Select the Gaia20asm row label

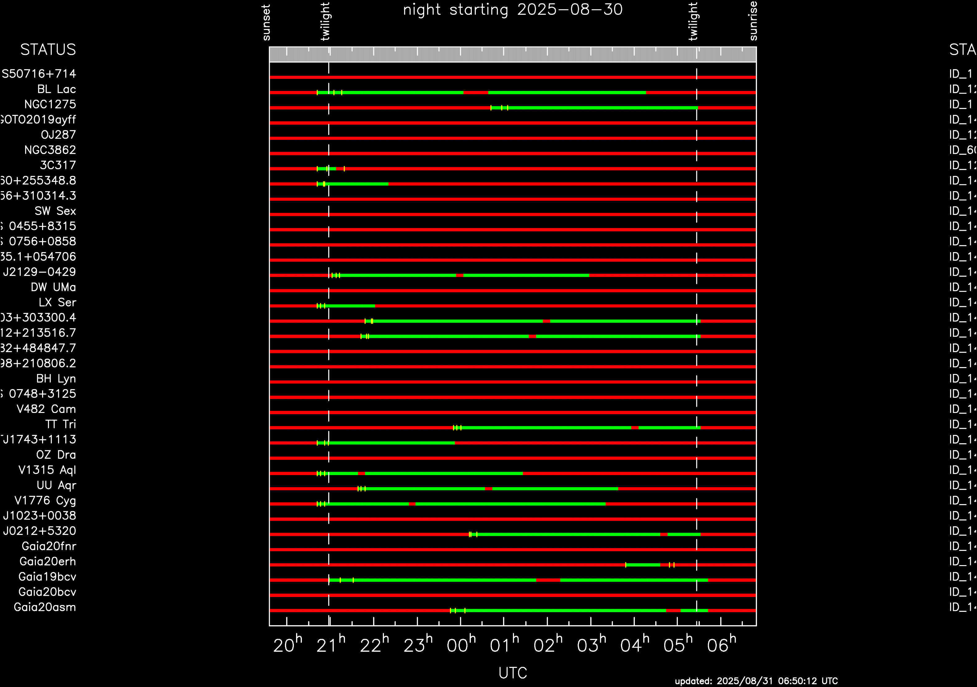[45, 608]
